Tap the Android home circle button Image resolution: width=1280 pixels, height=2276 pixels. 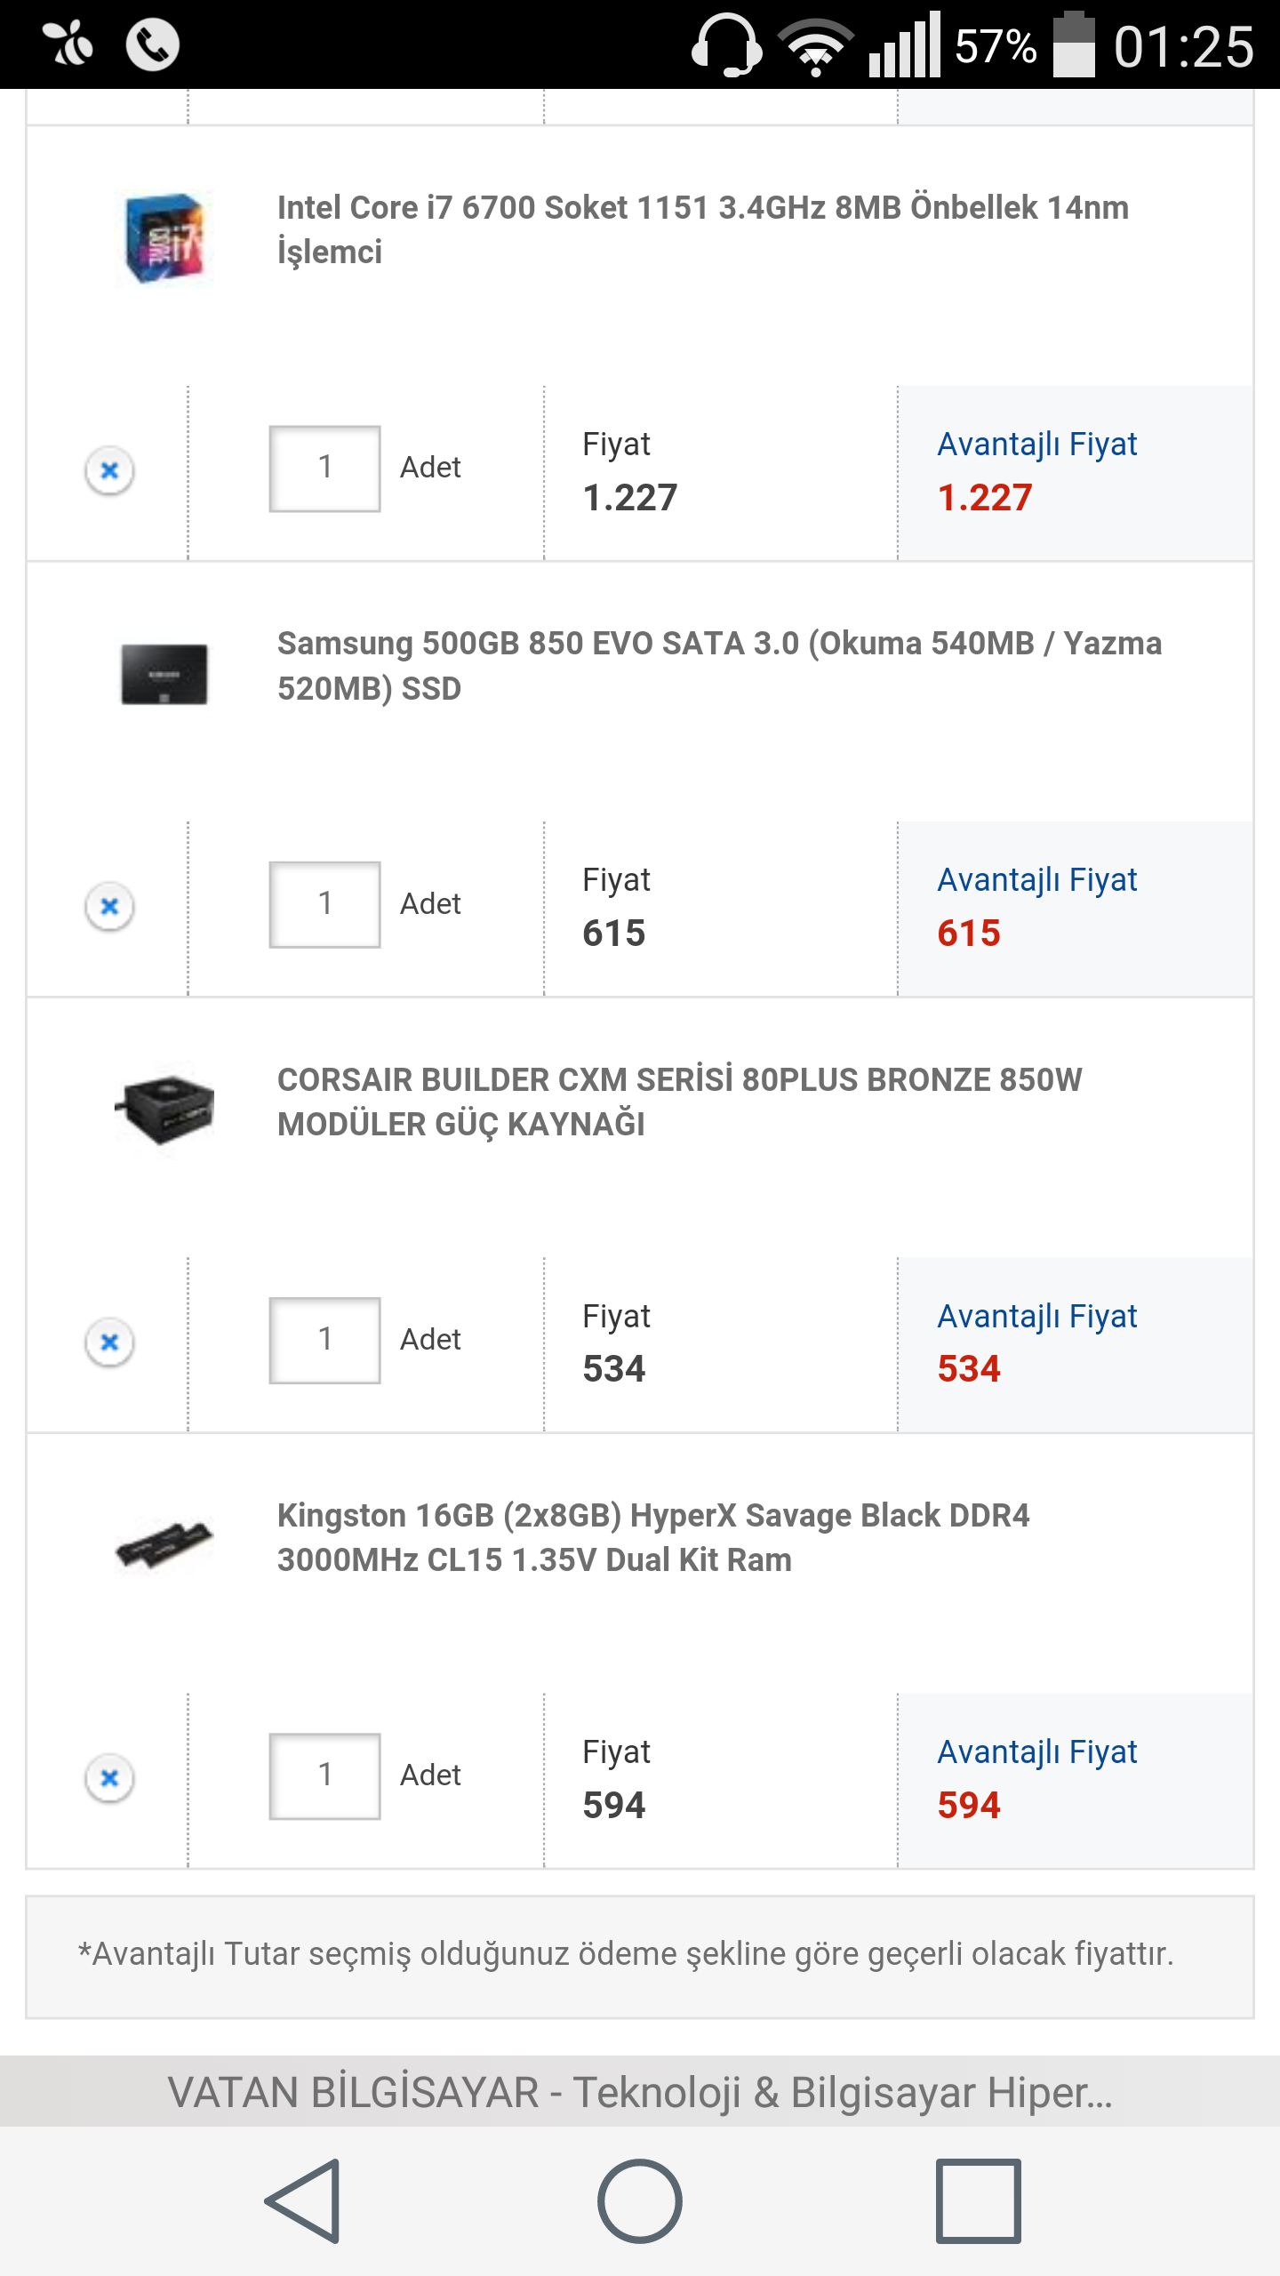(x=640, y=2201)
